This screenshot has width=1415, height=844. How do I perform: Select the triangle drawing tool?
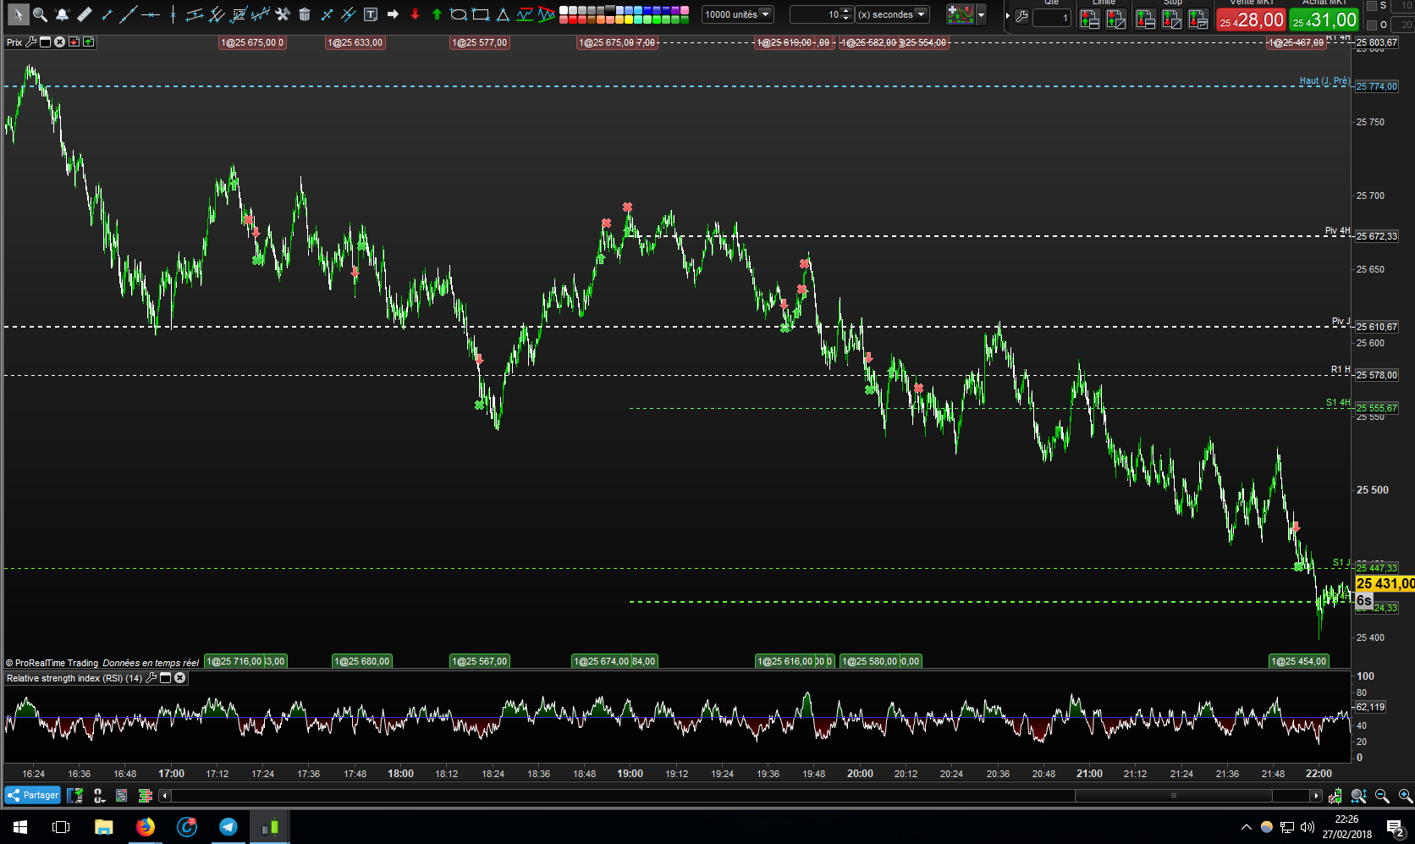click(x=503, y=14)
